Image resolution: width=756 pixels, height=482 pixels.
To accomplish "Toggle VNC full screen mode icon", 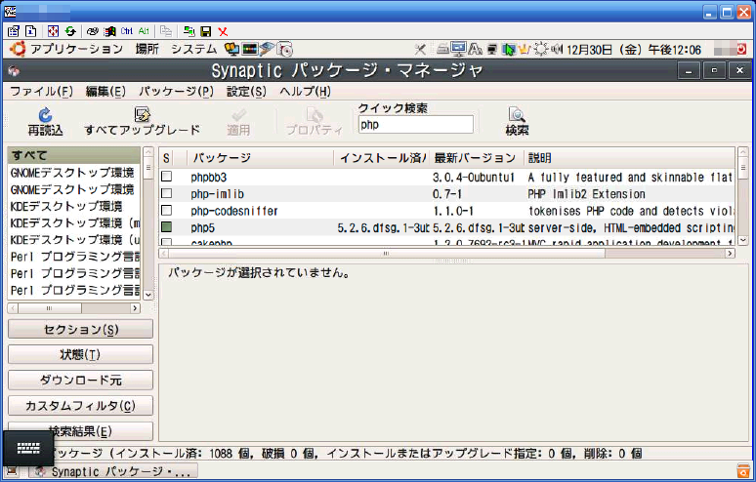I will click(53, 31).
